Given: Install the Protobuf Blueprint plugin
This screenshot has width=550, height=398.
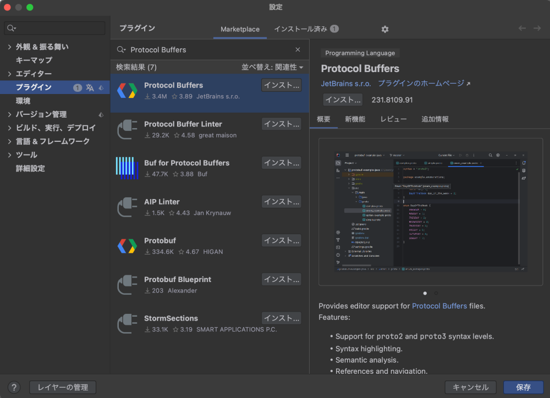Looking at the screenshot, I should [x=281, y=280].
